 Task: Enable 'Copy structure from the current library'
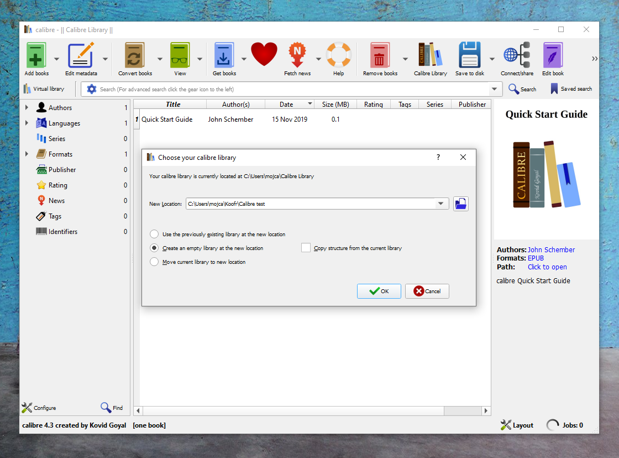click(x=306, y=248)
